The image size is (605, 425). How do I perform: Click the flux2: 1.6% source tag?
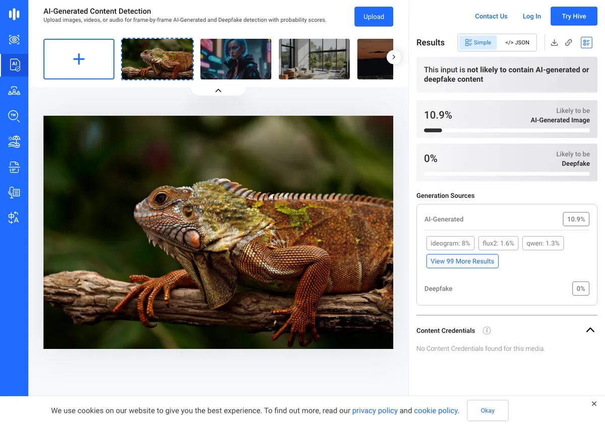pos(498,243)
